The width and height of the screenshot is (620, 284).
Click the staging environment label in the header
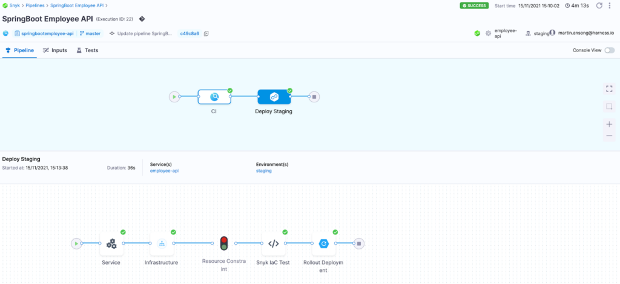[542, 34]
